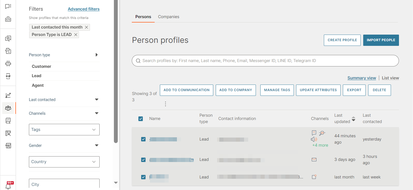
Task: Switch to List view
Action: [x=390, y=78]
